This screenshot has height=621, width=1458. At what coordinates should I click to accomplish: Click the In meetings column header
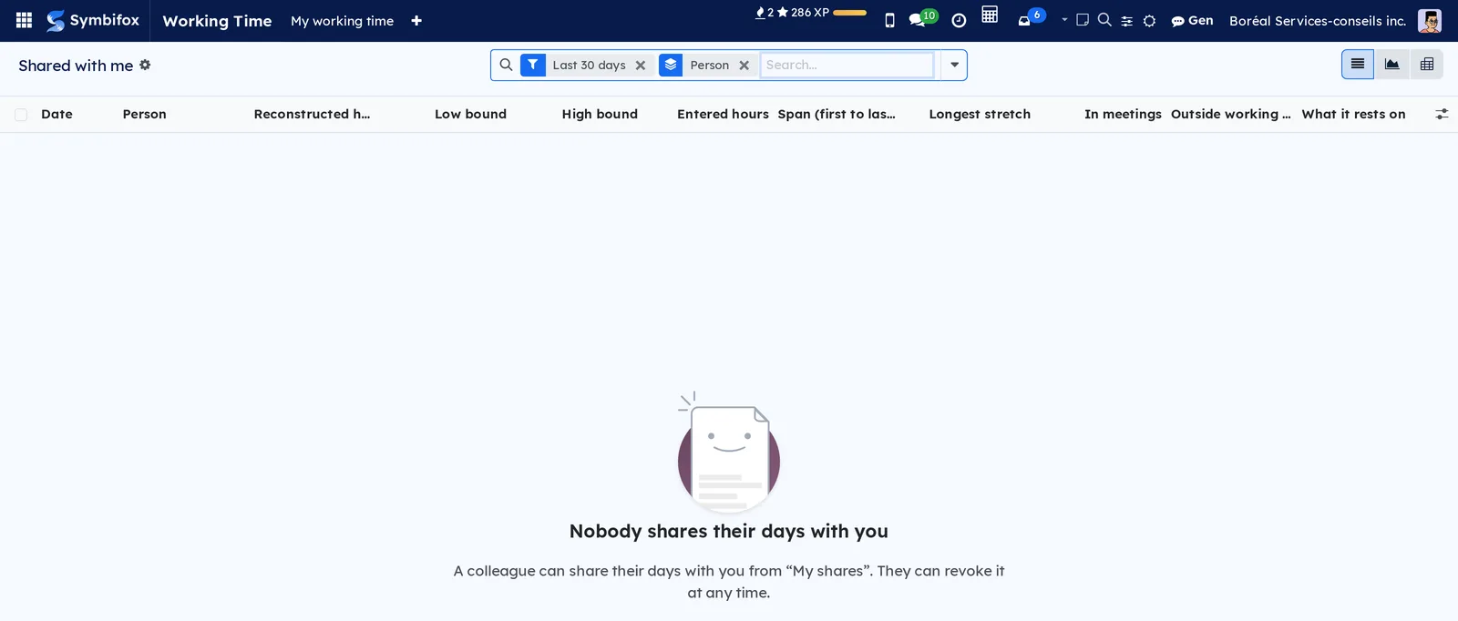[1123, 114]
